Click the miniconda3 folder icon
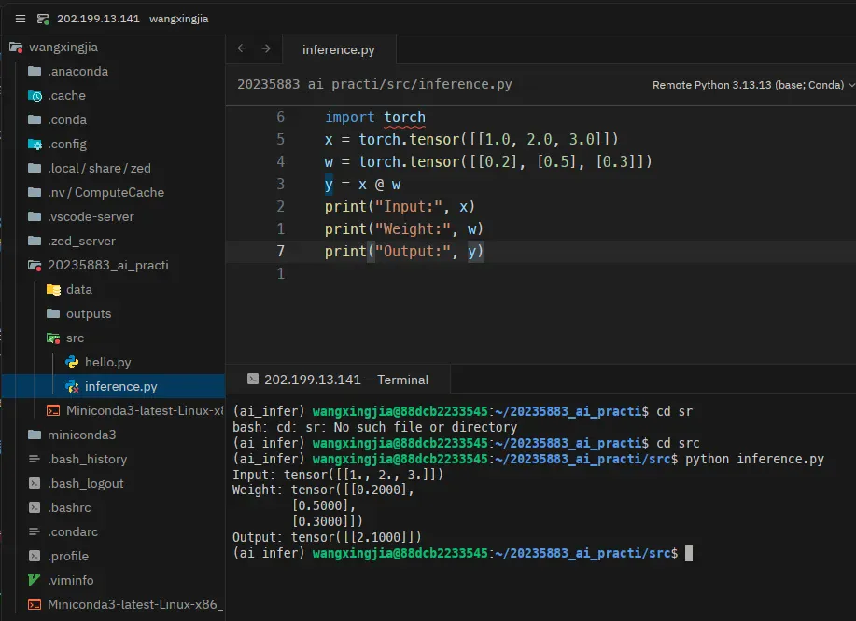The image size is (856, 621). pos(35,435)
